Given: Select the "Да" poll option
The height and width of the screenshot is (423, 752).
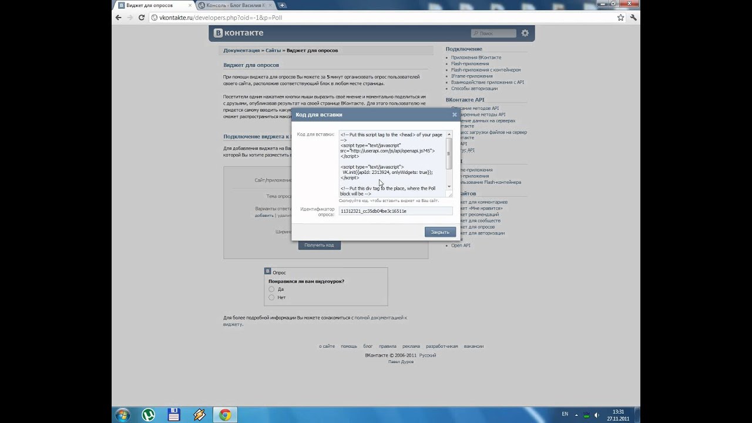Looking at the screenshot, I should point(271,289).
